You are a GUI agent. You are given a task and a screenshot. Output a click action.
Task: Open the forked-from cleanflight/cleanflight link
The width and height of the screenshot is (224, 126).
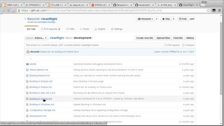[47, 22]
